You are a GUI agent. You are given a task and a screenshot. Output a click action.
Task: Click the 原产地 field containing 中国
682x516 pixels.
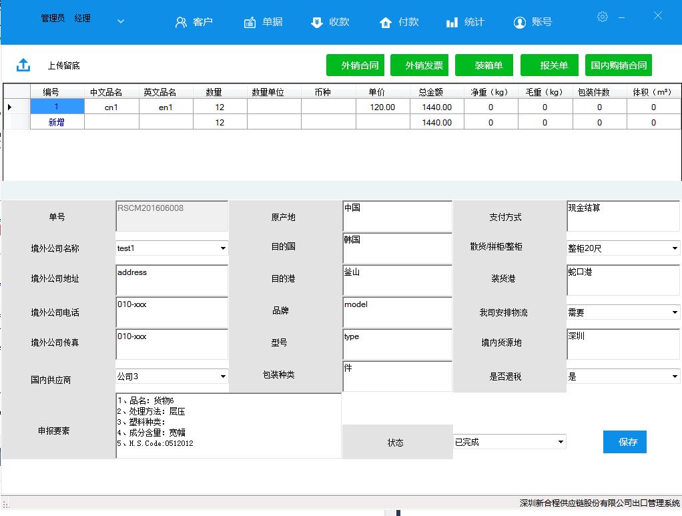[398, 216]
